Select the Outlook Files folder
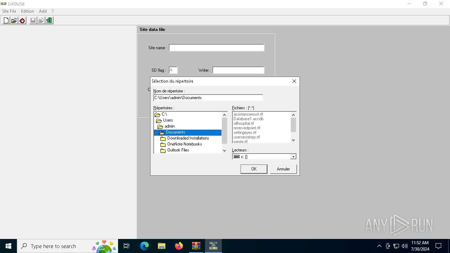Image resolution: width=450 pixels, height=253 pixels. click(x=188, y=150)
